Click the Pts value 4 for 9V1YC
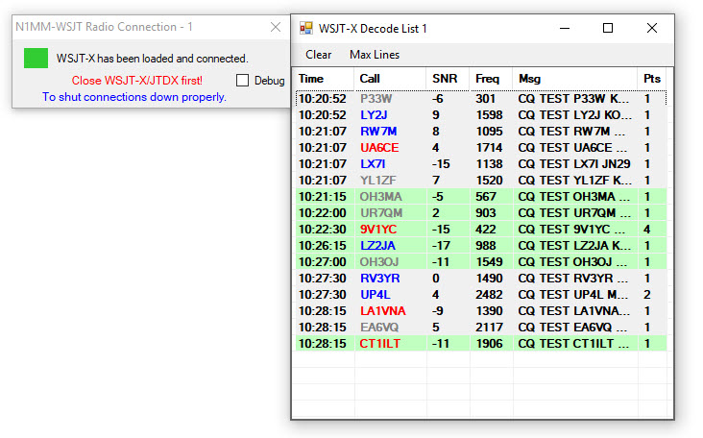 [x=647, y=230]
